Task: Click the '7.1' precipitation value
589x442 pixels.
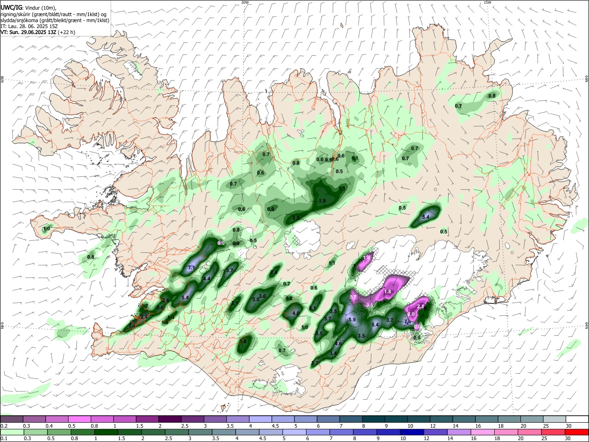Action: [192, 268]
